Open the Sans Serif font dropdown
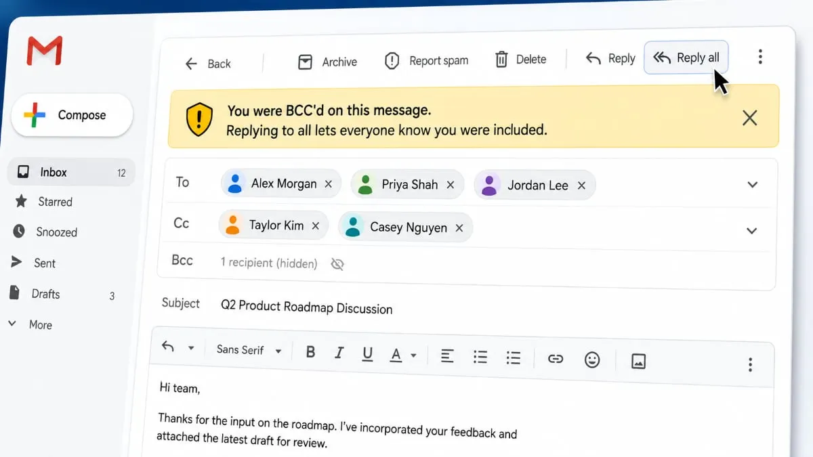Viewport: 813px width, 457px height. 249,350
